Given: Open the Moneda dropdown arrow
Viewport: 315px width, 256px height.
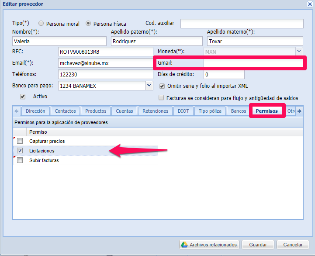Looking at the screenshot, I should click(x=299, y=52).
